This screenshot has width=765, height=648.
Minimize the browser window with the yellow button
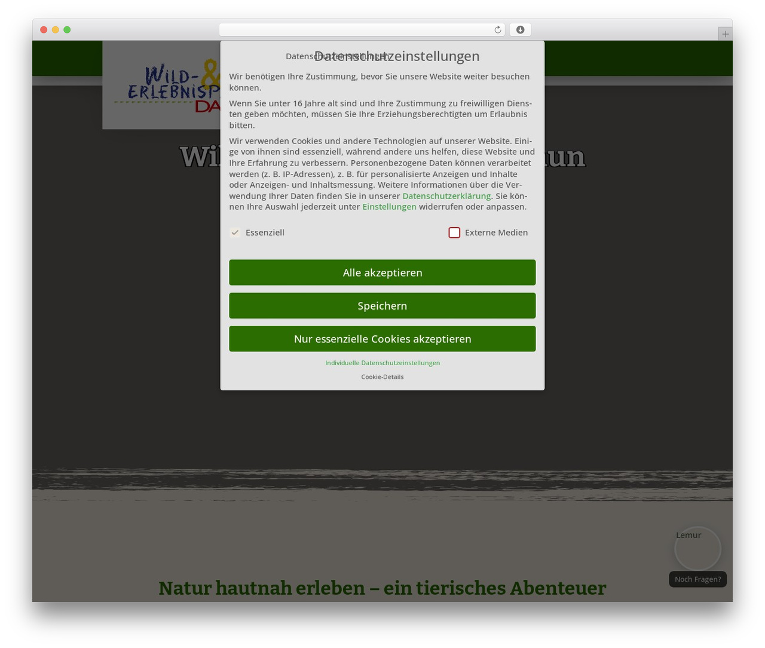click(56, 30)
